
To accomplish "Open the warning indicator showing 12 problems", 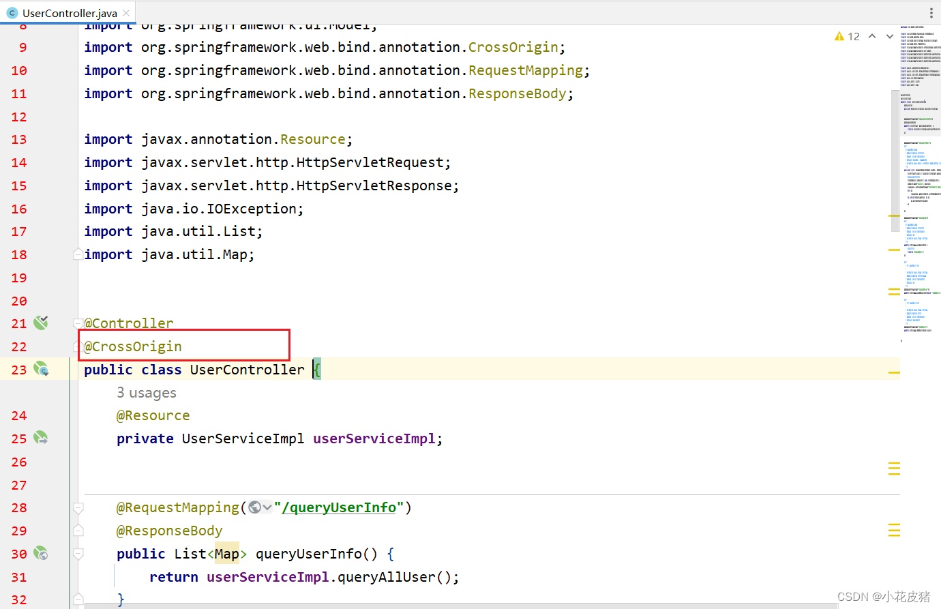I will (847, 36).
